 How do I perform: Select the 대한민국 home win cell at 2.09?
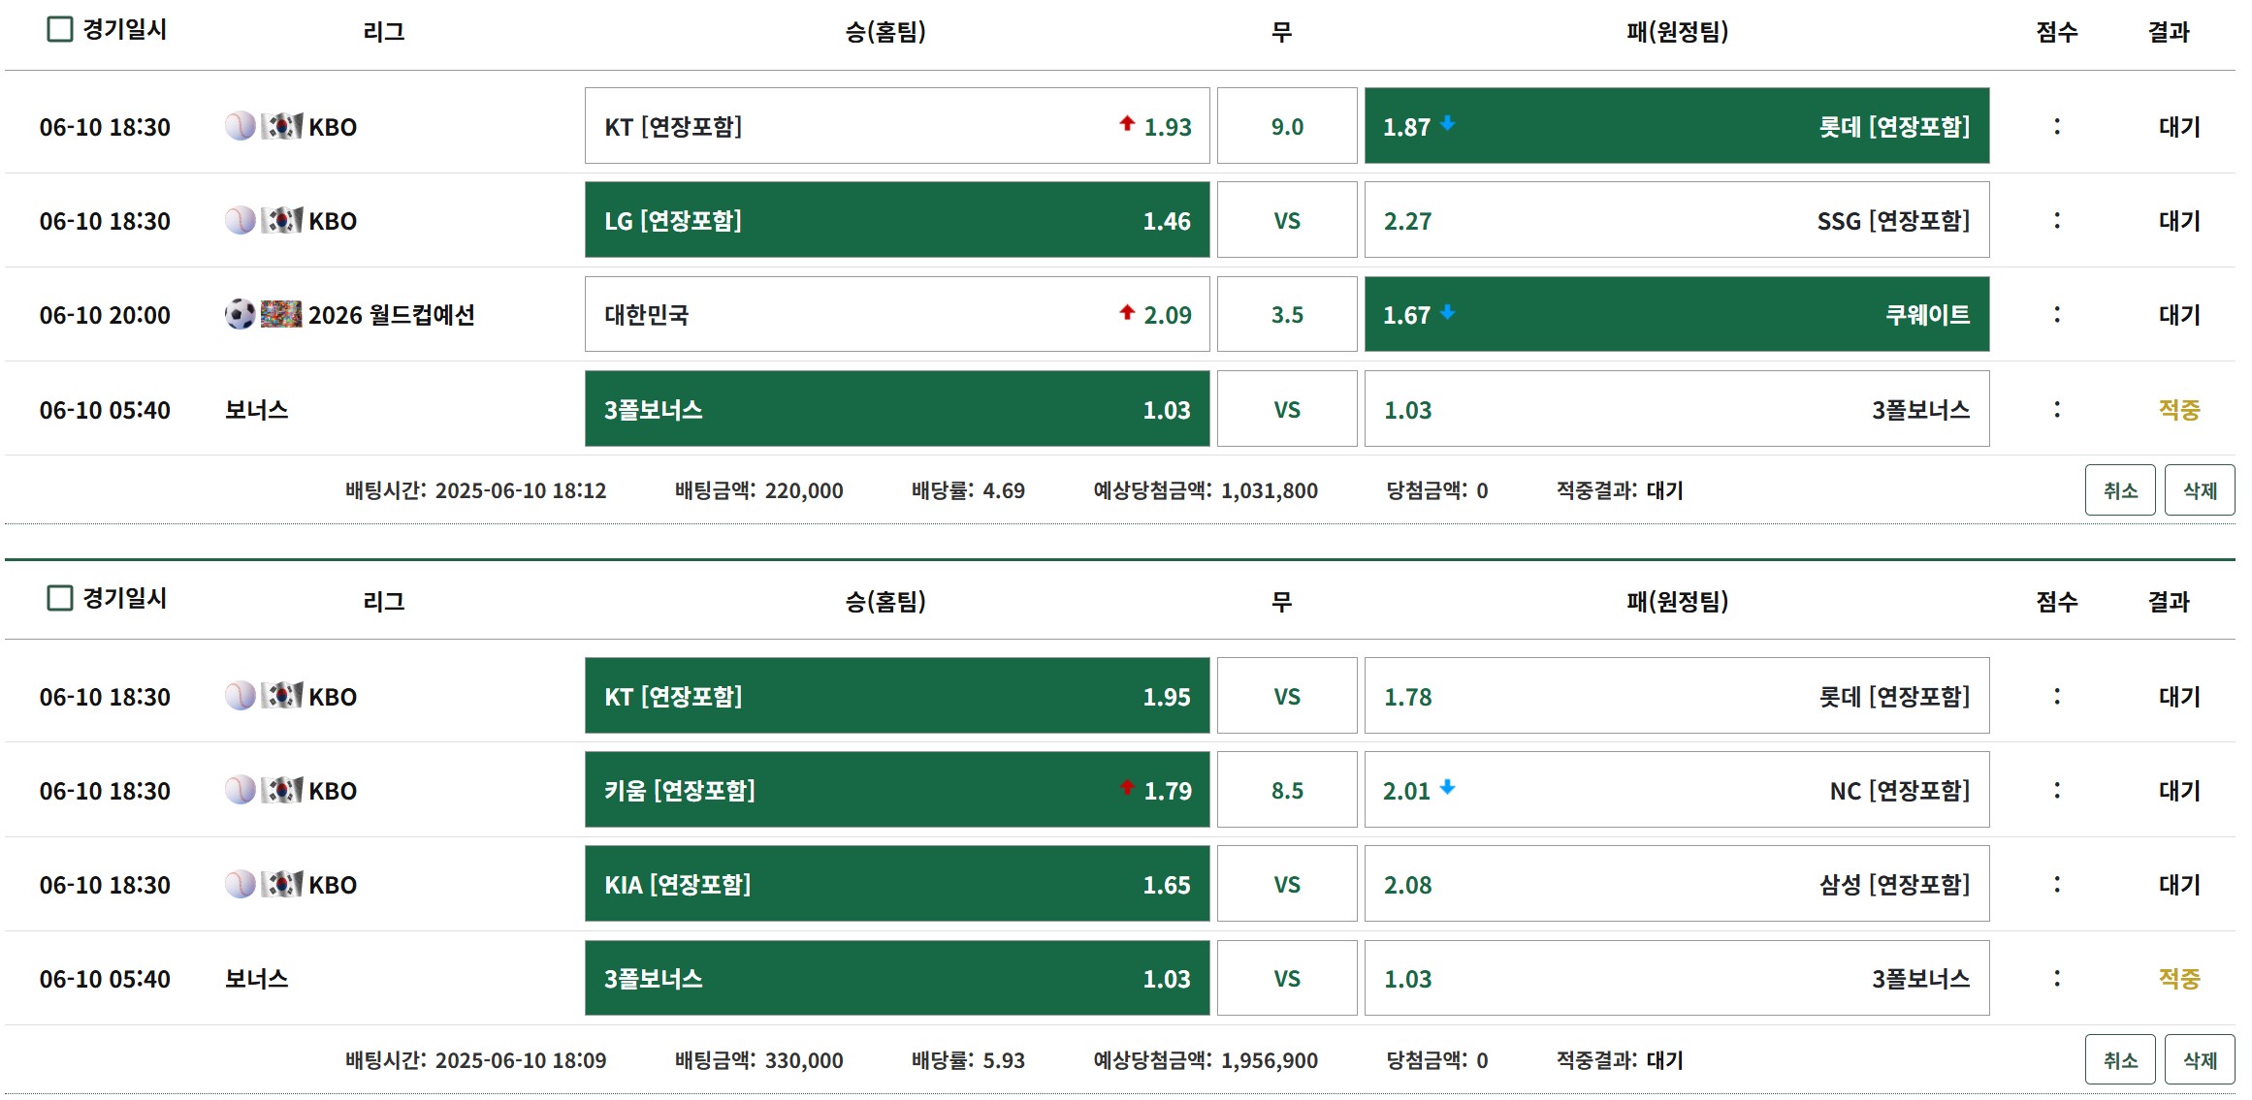point(896,315)
